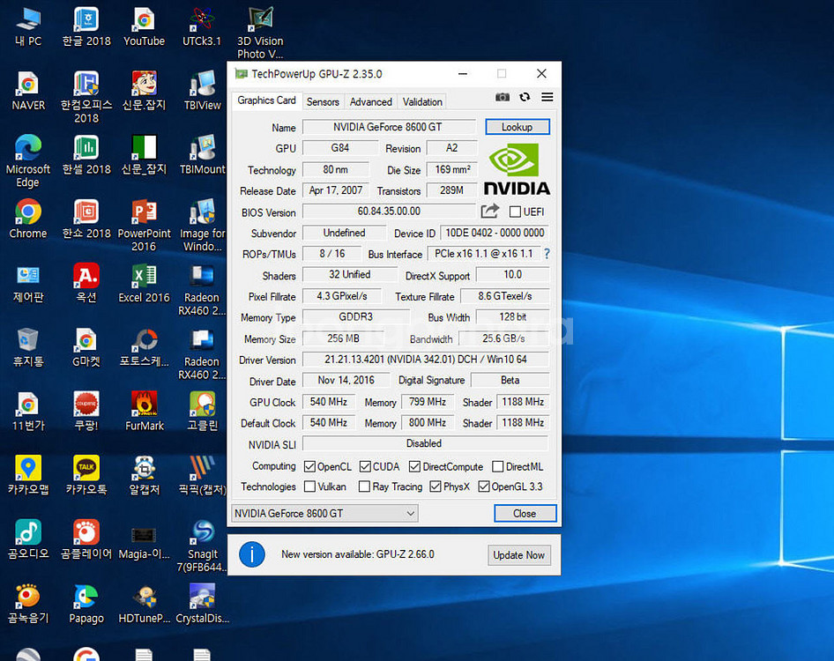The height and width of the screenshot is (661, 834).
Task: Open the SnagIt 7 desktop icon
Action: click(202, 546)
